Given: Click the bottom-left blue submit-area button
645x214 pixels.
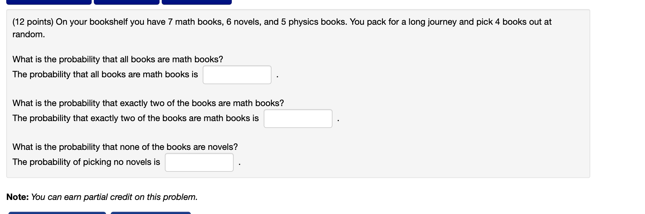Looking at the screenshot, I should [58, 213].
